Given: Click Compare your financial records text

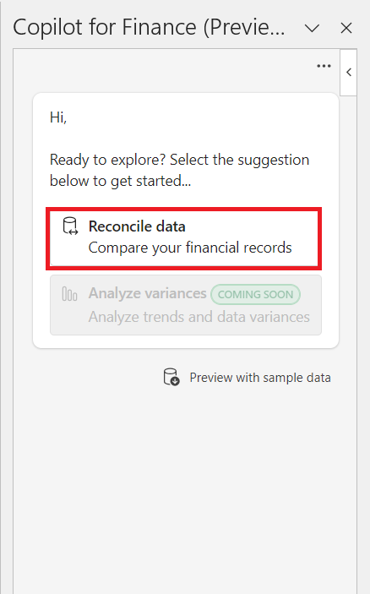Looking at the screenshot, I should [x=190, y=248].
